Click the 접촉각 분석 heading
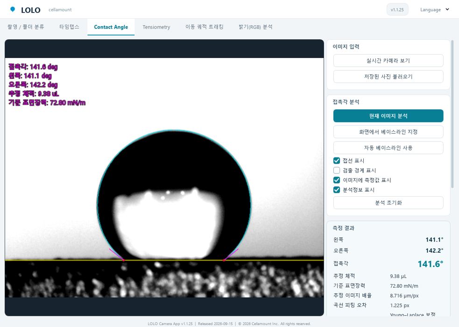 [346, 102]
